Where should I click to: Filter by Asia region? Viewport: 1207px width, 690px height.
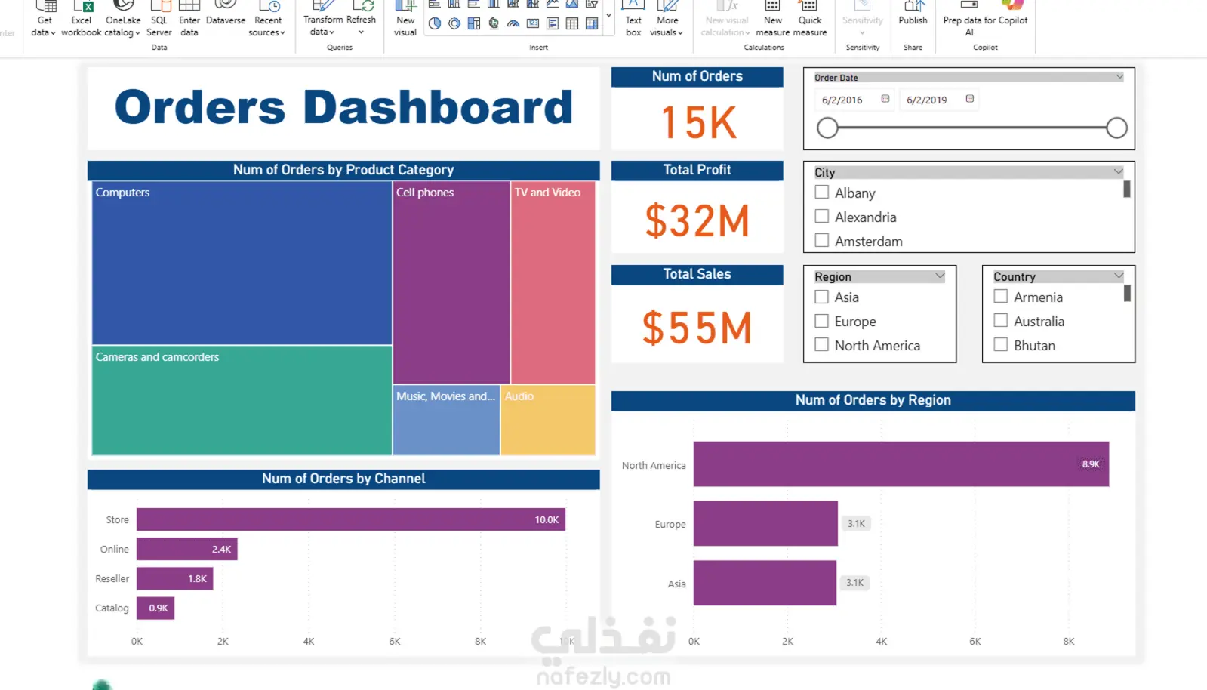coord(822,297)
